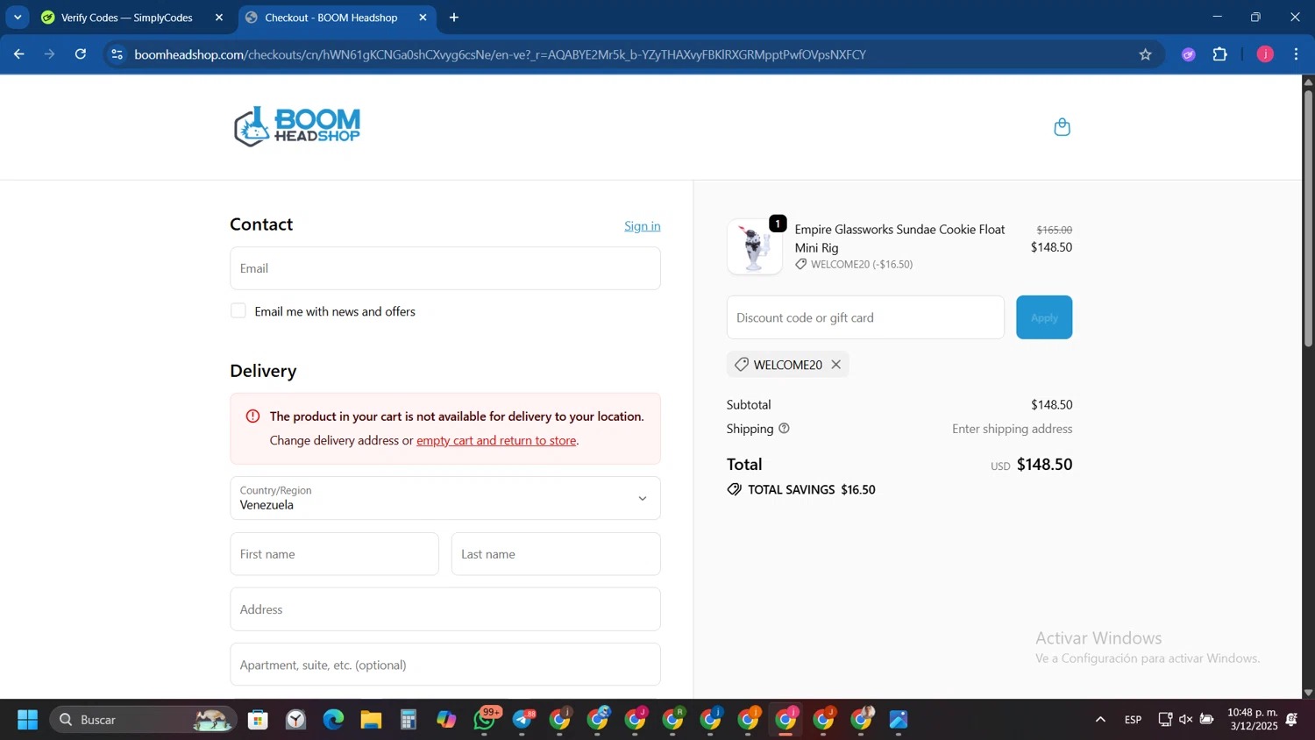The height and width of the screenshot is (740, 1315).
Task: Open the date and time clock
Action: pos(1253,720)
